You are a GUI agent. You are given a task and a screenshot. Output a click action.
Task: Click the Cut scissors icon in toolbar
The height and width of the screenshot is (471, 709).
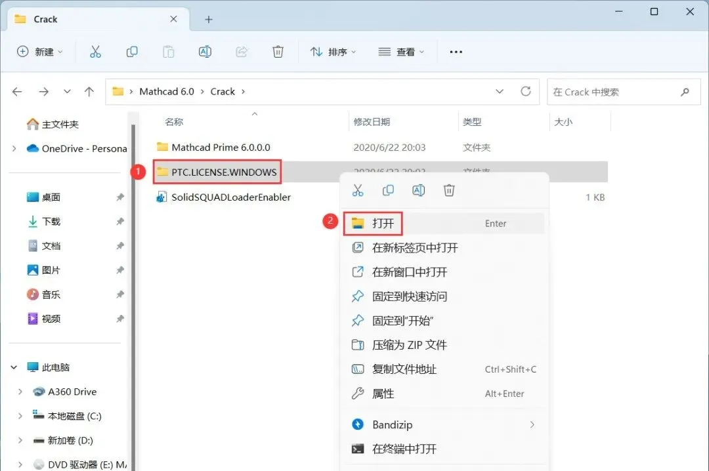[95, 52]
